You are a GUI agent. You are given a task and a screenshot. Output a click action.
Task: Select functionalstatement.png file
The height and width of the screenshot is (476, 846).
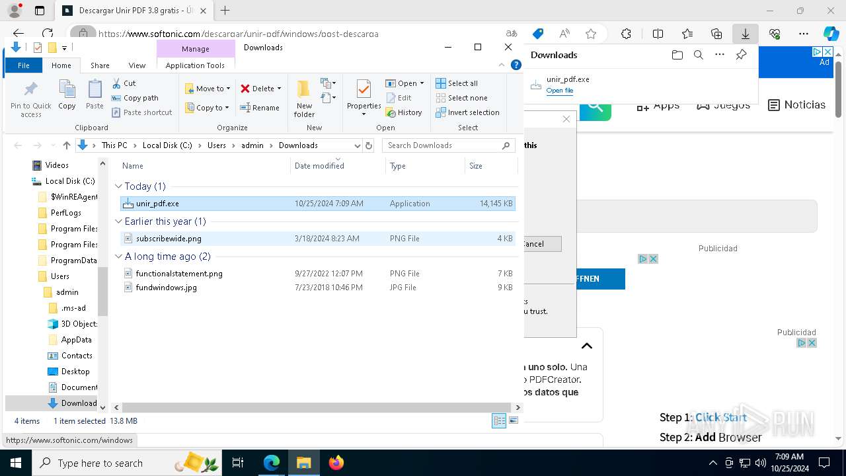[318, 274]
